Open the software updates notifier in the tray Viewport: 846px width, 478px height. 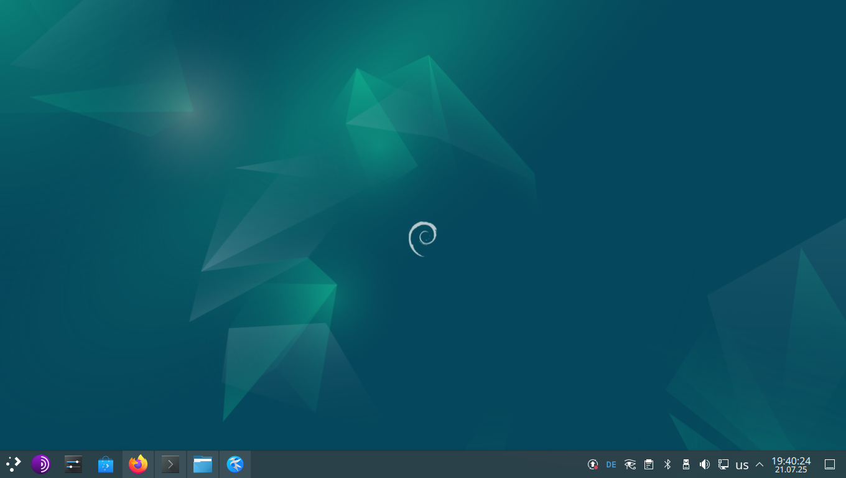593,464
